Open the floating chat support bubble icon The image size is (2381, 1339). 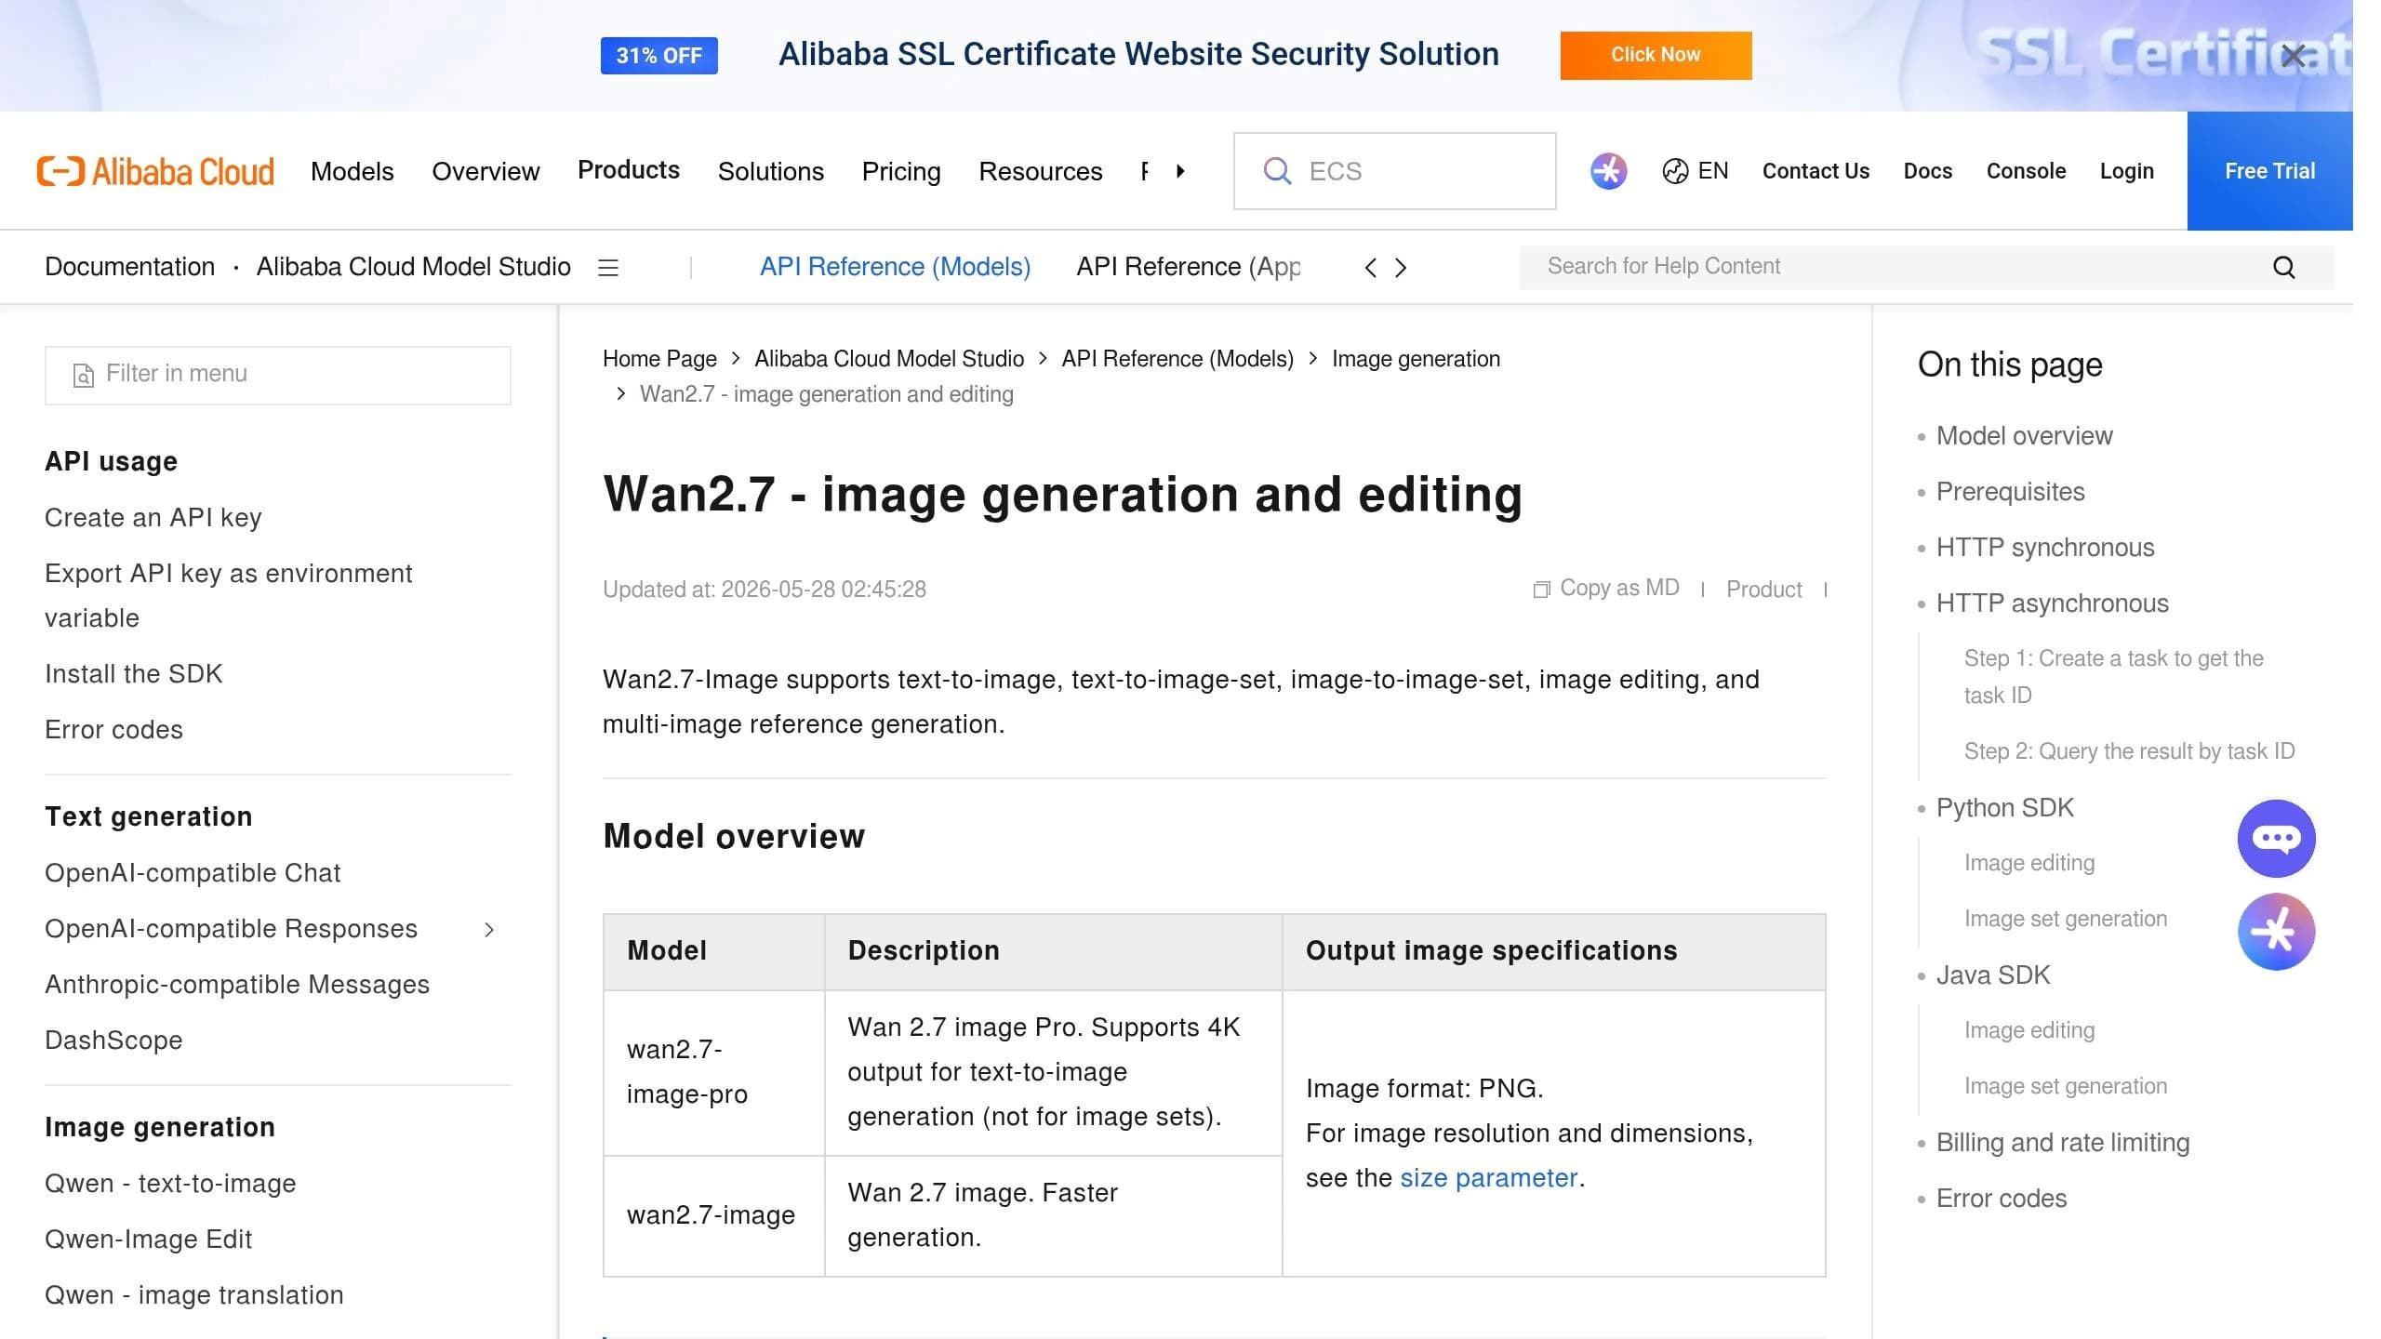pos(2276,839)
